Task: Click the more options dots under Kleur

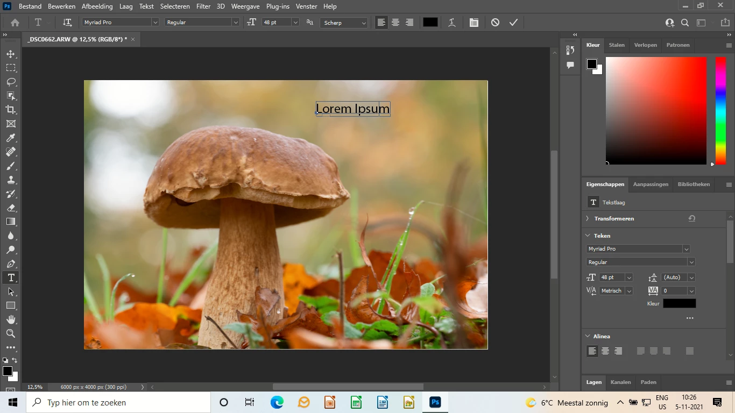Action: coord(690,318)
